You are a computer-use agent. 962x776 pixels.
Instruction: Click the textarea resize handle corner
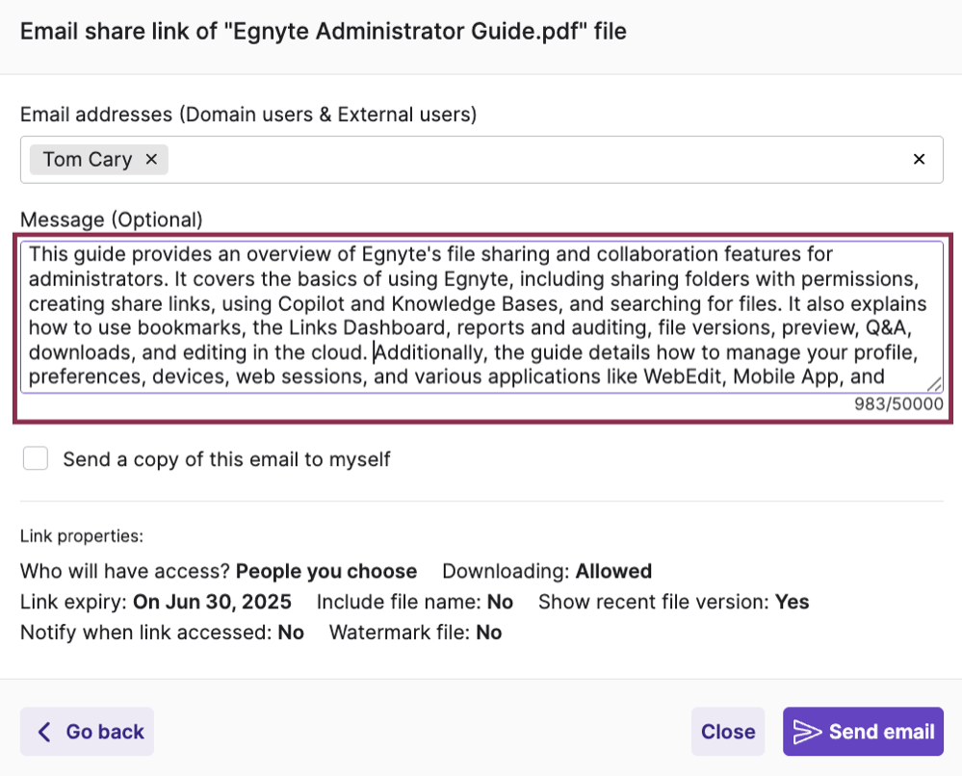(934, 384)
